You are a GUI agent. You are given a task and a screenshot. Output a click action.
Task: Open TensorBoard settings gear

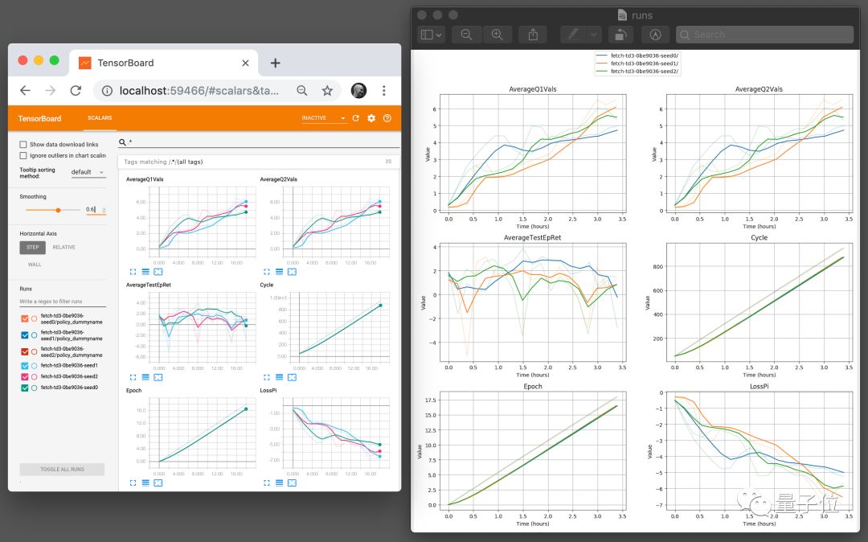coord(371,118)
